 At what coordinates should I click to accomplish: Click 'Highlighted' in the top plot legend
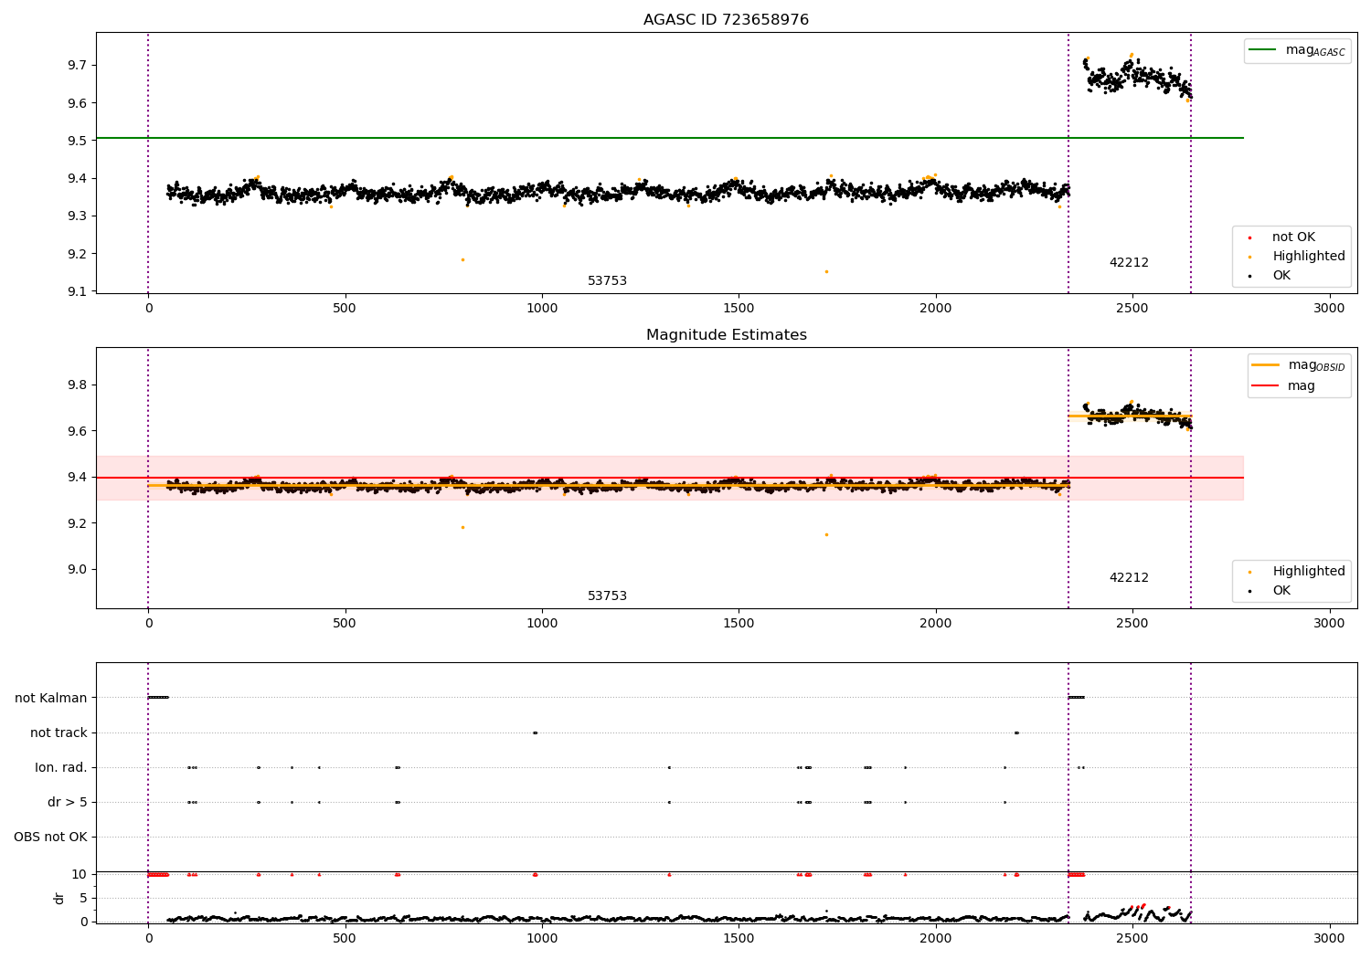click(1309, 257)
